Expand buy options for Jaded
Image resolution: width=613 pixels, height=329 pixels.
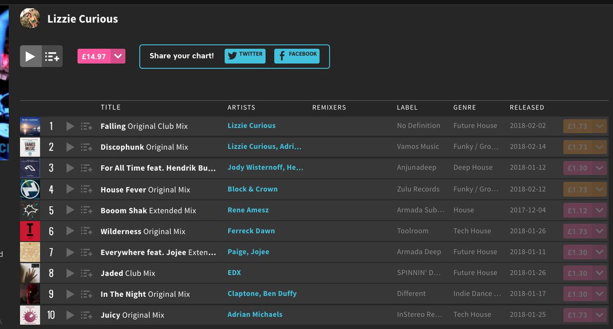600,273
